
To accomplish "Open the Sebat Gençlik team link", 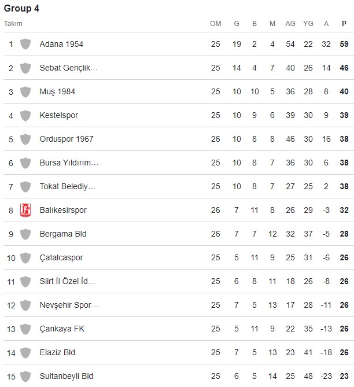I will coord(68,68).
